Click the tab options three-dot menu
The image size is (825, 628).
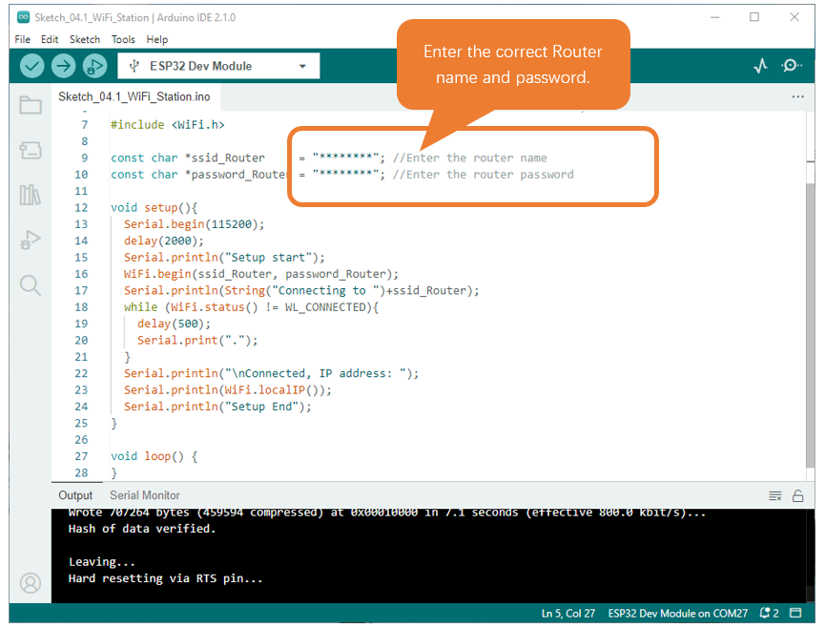[x=797, y=96]
